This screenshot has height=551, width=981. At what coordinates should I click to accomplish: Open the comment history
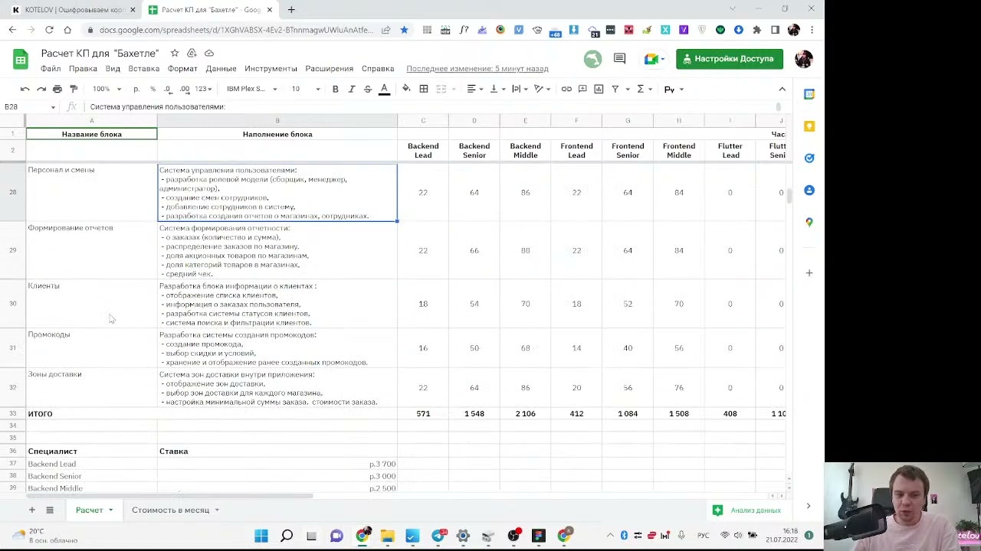[619, 58]
